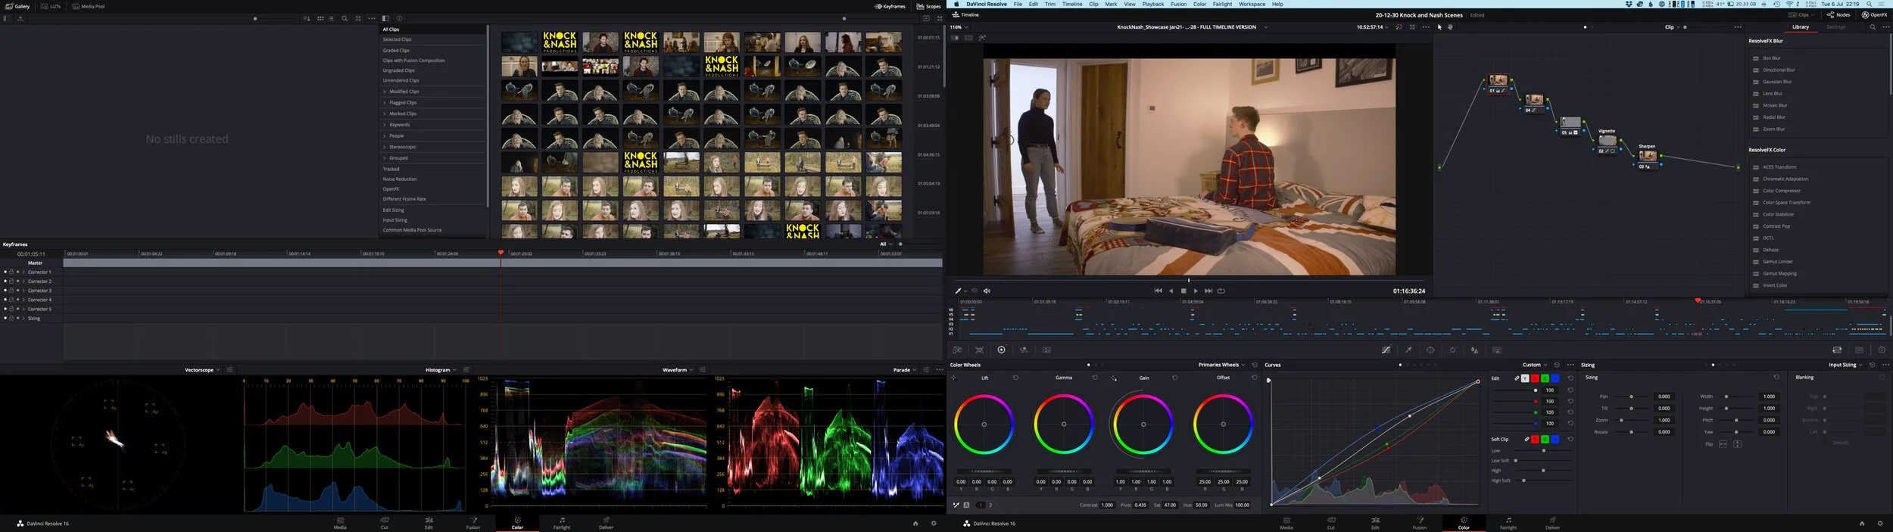Open the Custom curves mode dropdown
This screenshot has width=1893, height=532.
pos(1535,365)
